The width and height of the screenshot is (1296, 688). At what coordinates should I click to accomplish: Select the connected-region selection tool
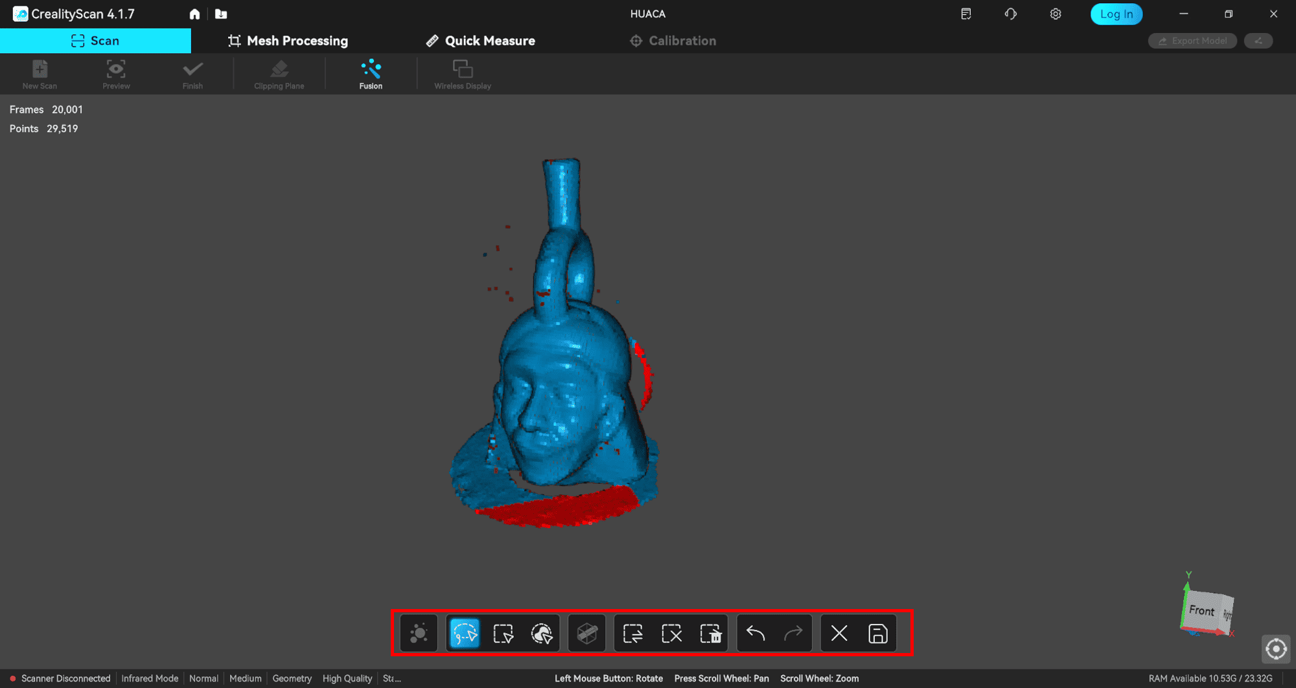tap(542, 633)
